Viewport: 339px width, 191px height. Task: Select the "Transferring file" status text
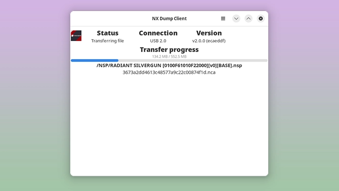[107, 41]
